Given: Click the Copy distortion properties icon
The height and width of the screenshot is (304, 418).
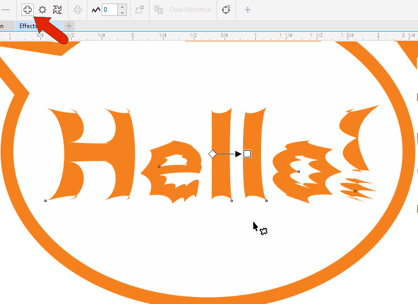Looking at the screenshot, I should (159, 9).
